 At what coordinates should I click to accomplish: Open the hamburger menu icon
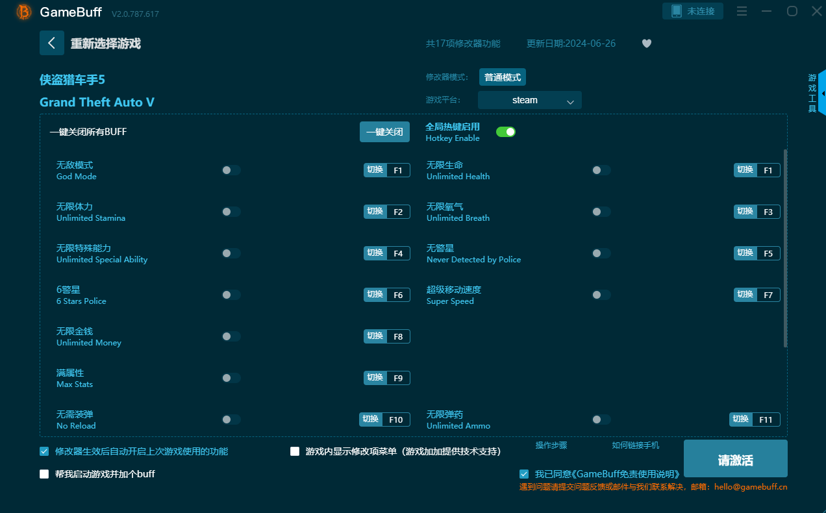pos(742,11)
